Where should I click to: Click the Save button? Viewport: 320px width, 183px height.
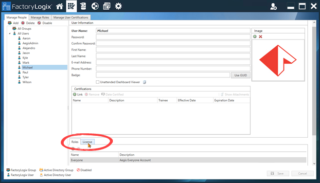click(278, 173)
